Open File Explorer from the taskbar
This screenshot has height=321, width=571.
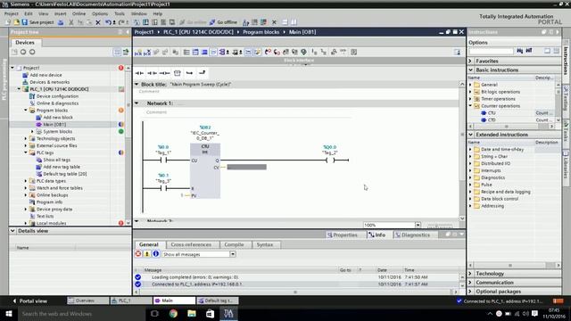point(192,313)
